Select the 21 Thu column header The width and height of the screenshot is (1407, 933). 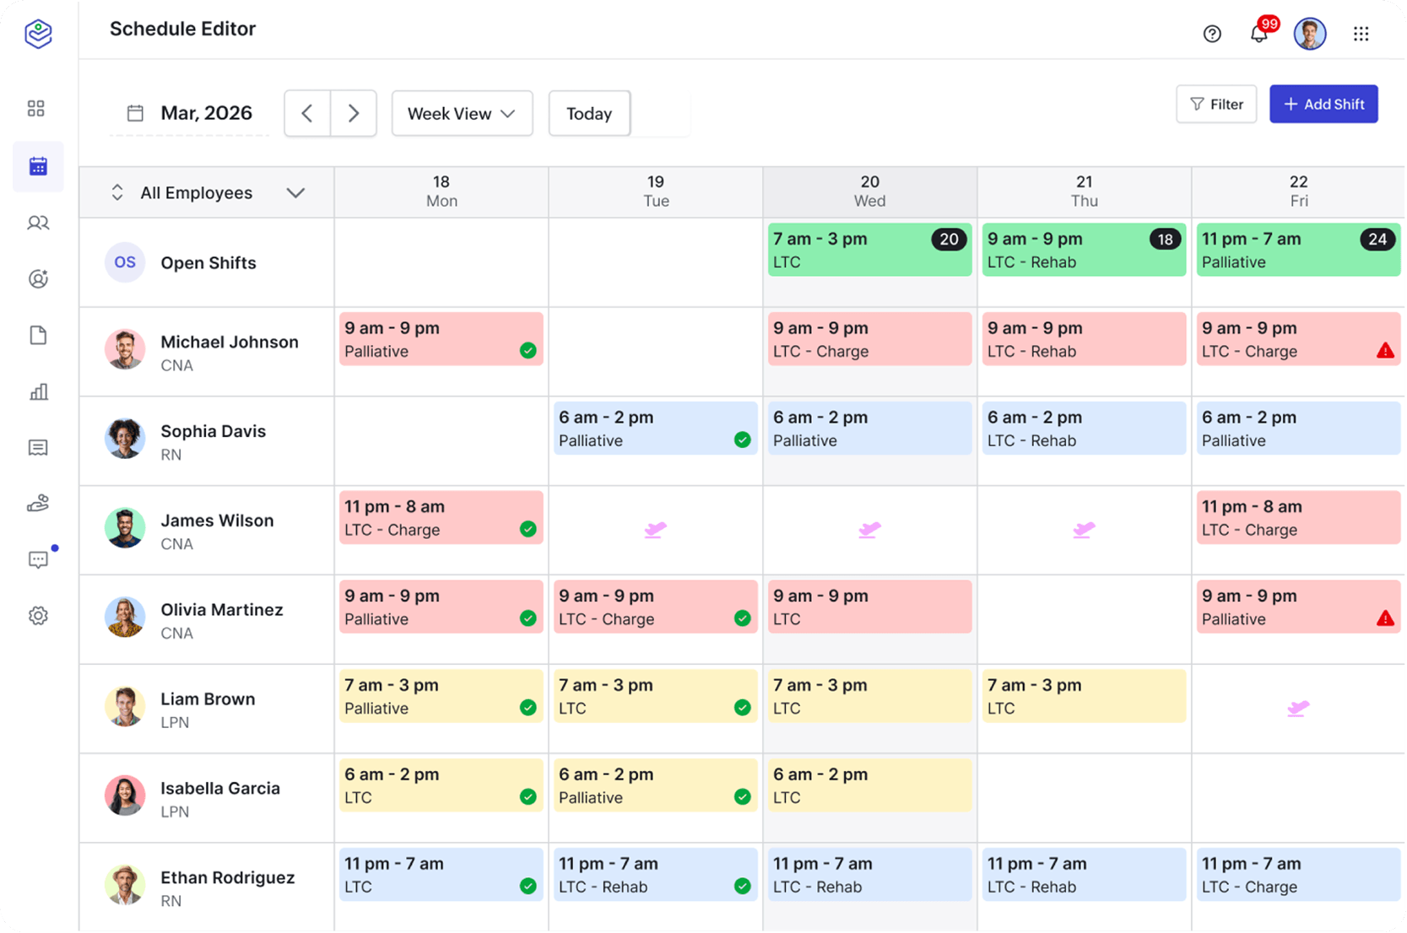click(1085, 191)
